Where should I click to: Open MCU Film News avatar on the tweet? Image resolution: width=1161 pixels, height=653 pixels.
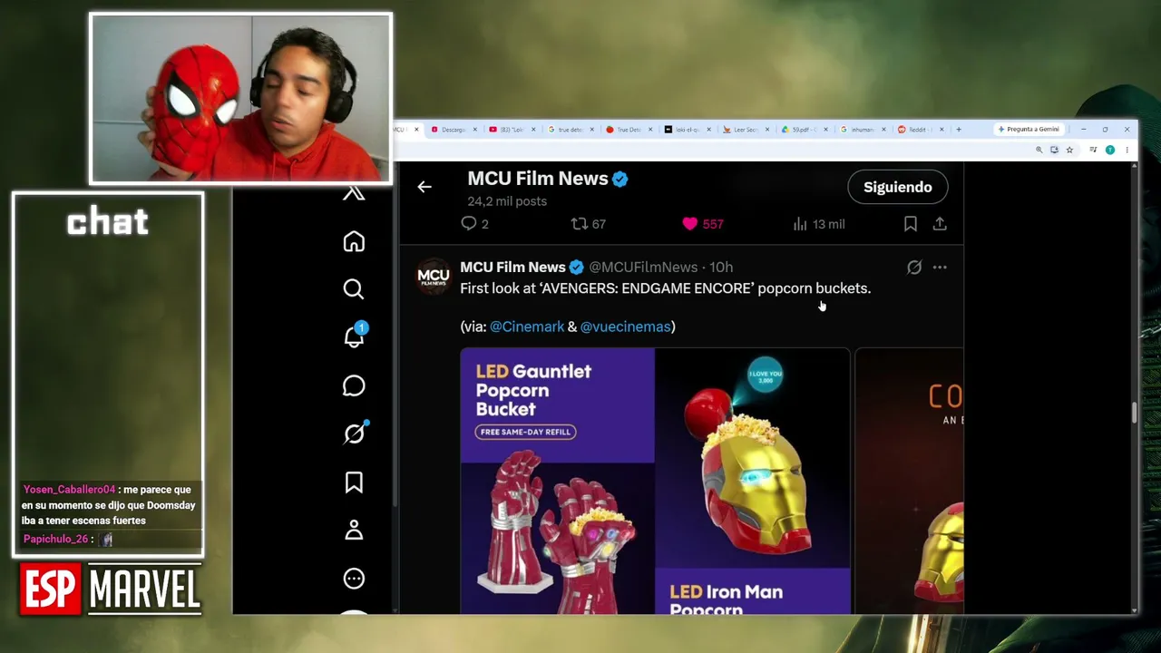(434, 276)
